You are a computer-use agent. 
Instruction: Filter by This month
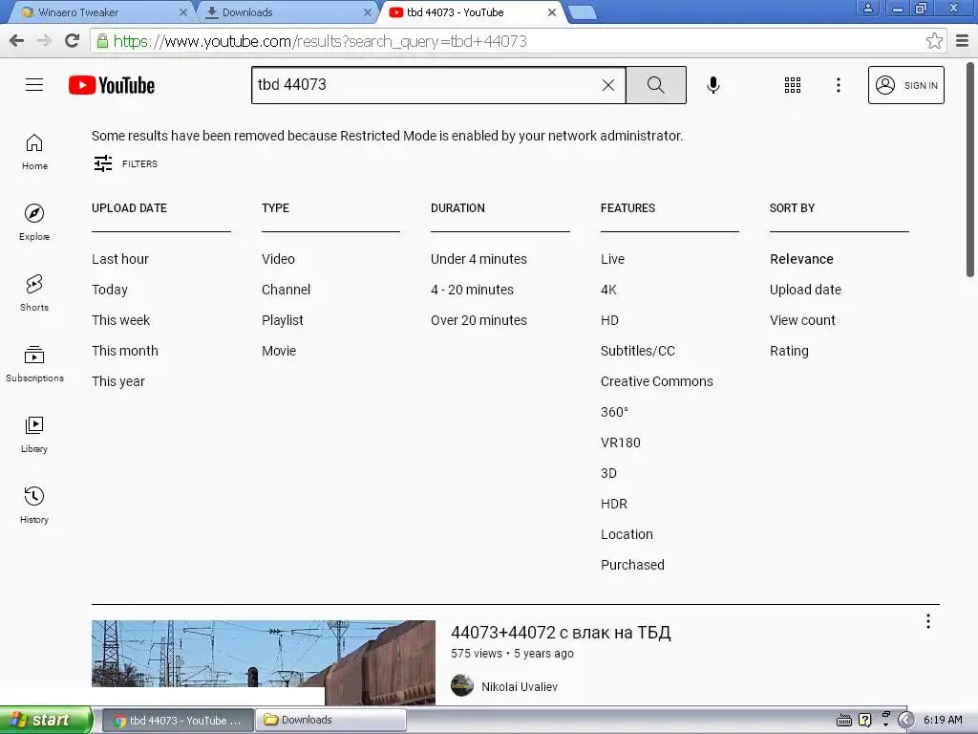click(125, 351)
